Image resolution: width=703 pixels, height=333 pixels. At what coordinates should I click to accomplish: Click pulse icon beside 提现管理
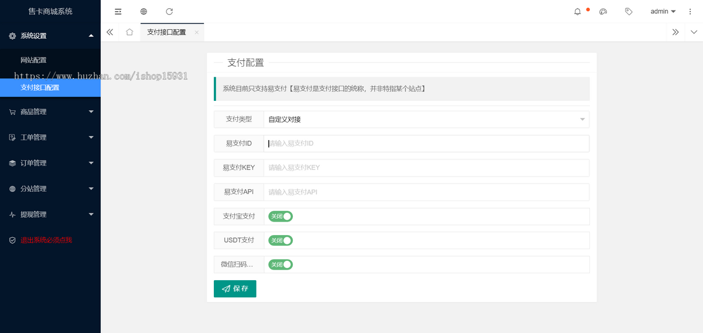[12, 215]
